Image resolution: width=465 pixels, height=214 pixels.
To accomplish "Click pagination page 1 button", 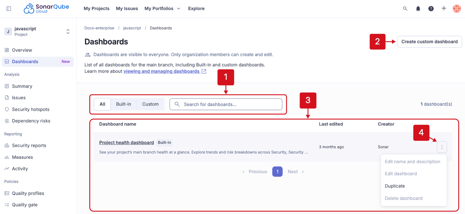I will 277,171.
